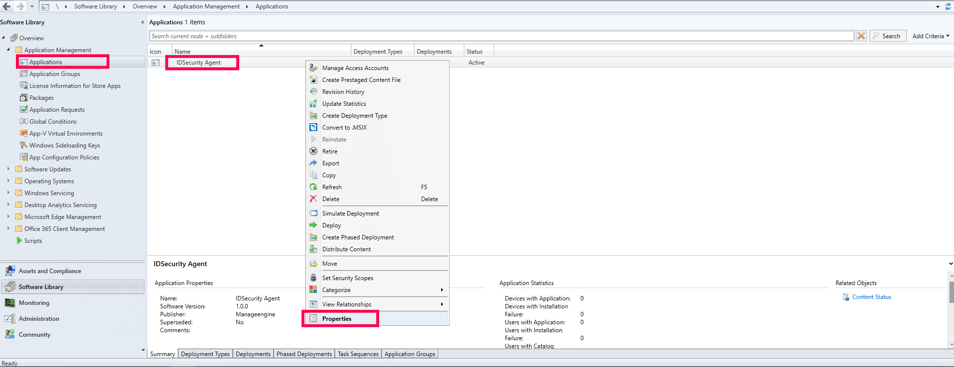The image size is (954, 367).
Task: Expand the Office 365 Client Management folder
Action: [8, 228]
